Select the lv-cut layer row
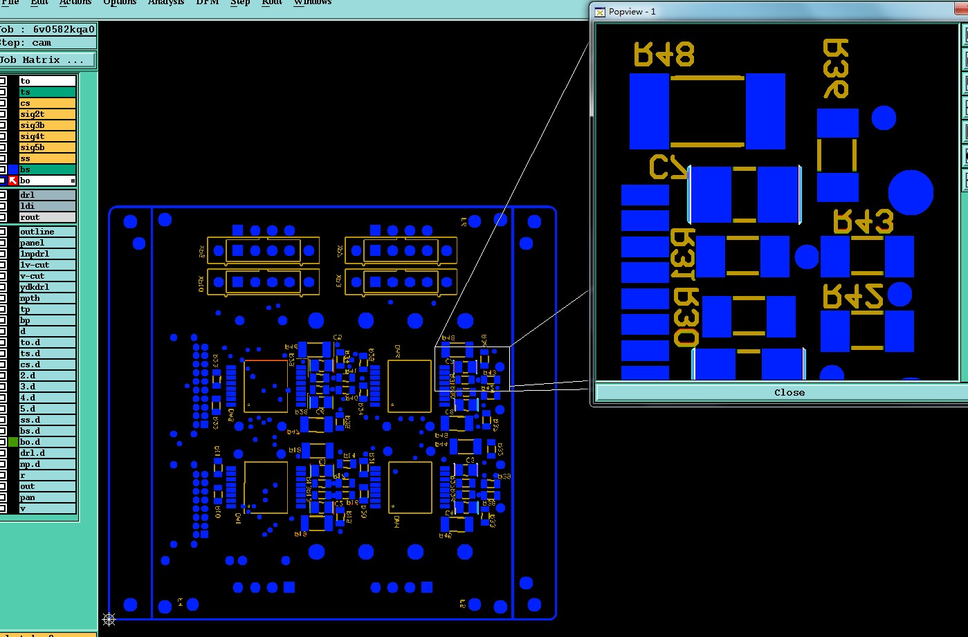The height and width of the screenshot is (637, 968). (x=47, y=265)
